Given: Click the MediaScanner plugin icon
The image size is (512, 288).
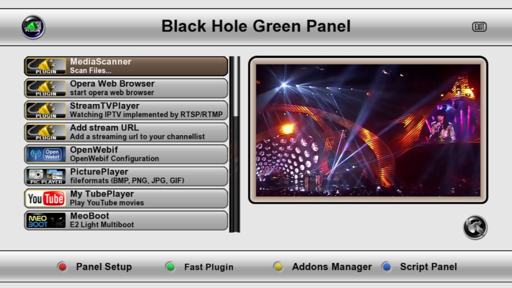Looking at the screenshot, I should pyautogui.click(x=46, y=66).
